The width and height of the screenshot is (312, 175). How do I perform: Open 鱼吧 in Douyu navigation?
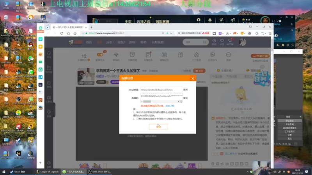point(143,42)
